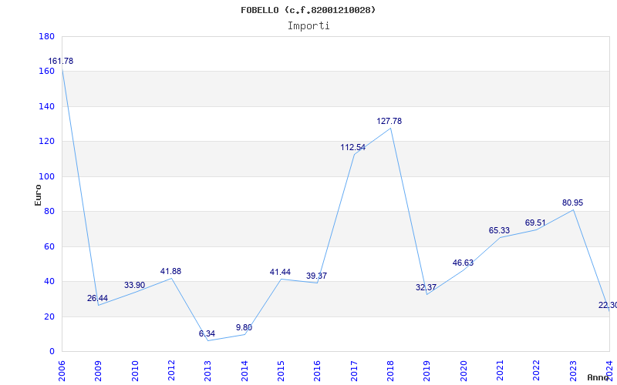
Task: Click the 22.30 data label at the chart's right edge
Action: pyautogui.click(x=608, y=305)
